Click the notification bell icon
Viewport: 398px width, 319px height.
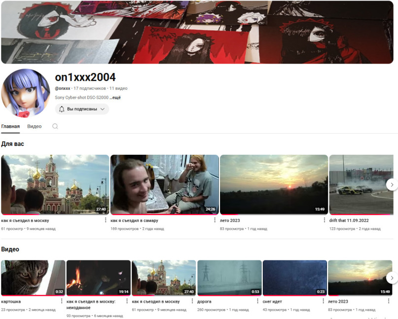(x=62, y=109)
